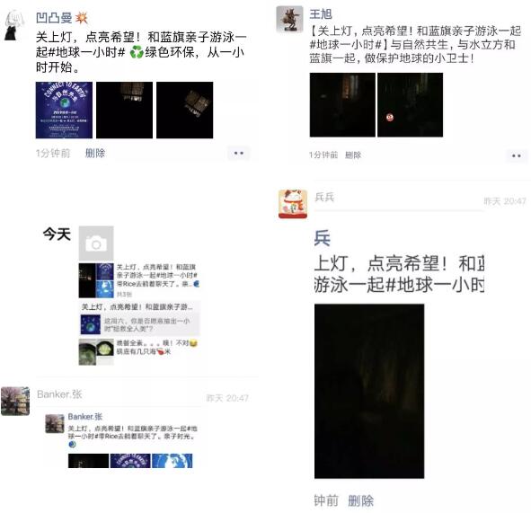Delete 兵's dark photo post

click(x=361, y=500)
